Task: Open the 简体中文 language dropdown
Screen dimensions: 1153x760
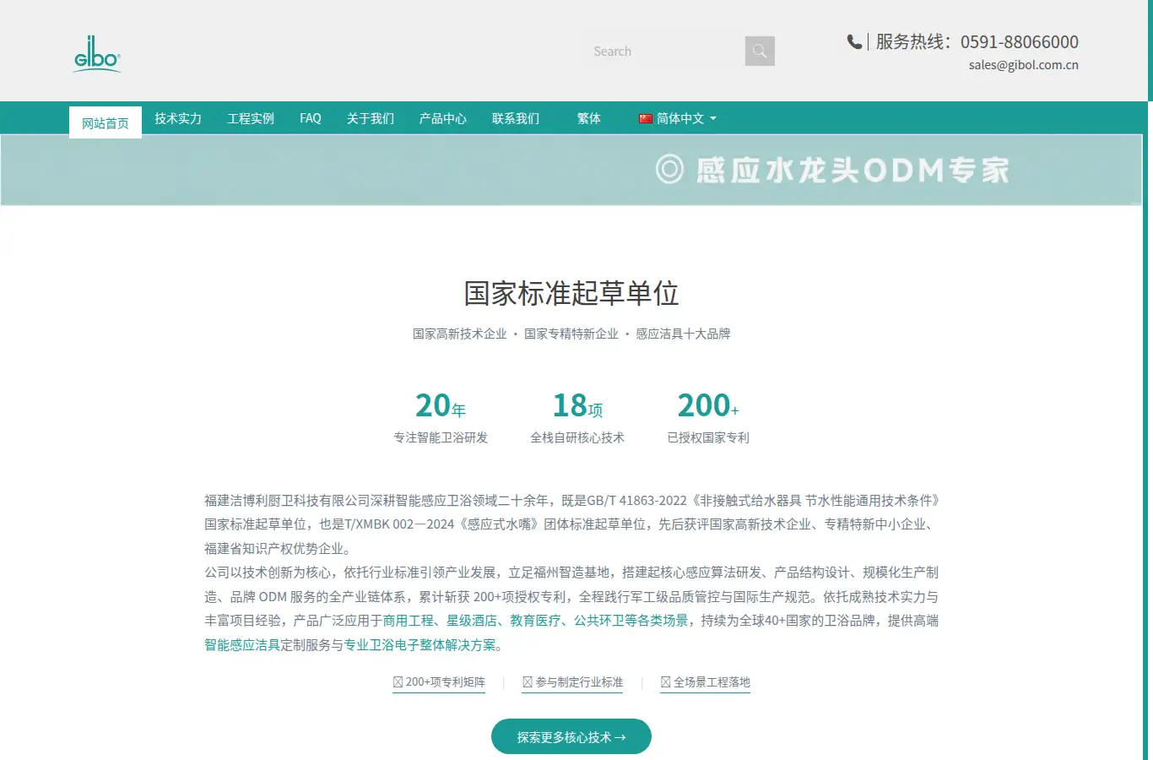Action: pyautogui.click(x=678, y=118)
